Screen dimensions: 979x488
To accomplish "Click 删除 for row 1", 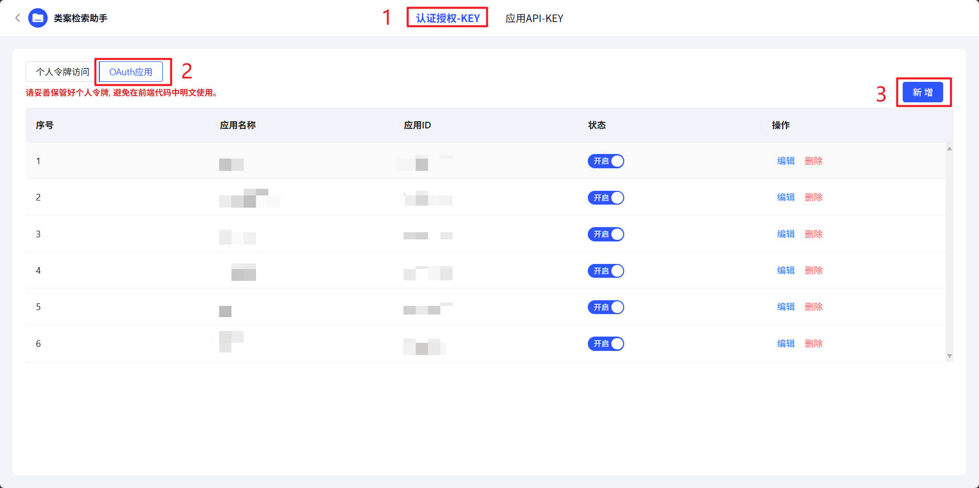I will pyautogui.click(x=814, y=161).
